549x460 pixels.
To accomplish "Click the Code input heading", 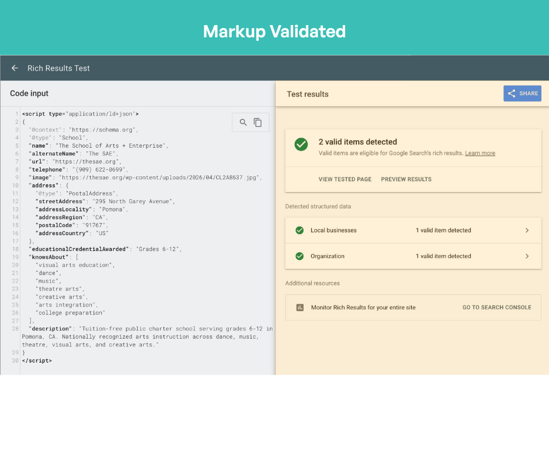I will click(29, 93).
